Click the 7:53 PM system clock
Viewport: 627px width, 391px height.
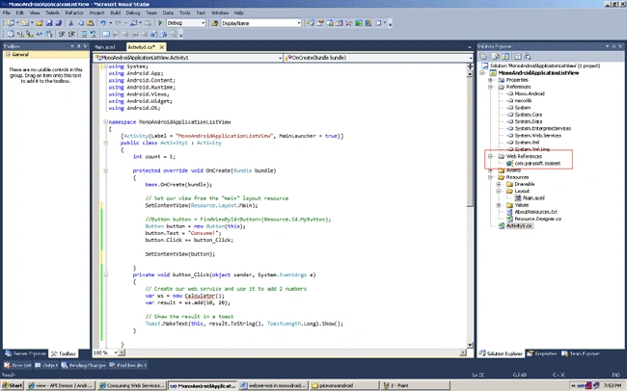(x=612, y=385)
